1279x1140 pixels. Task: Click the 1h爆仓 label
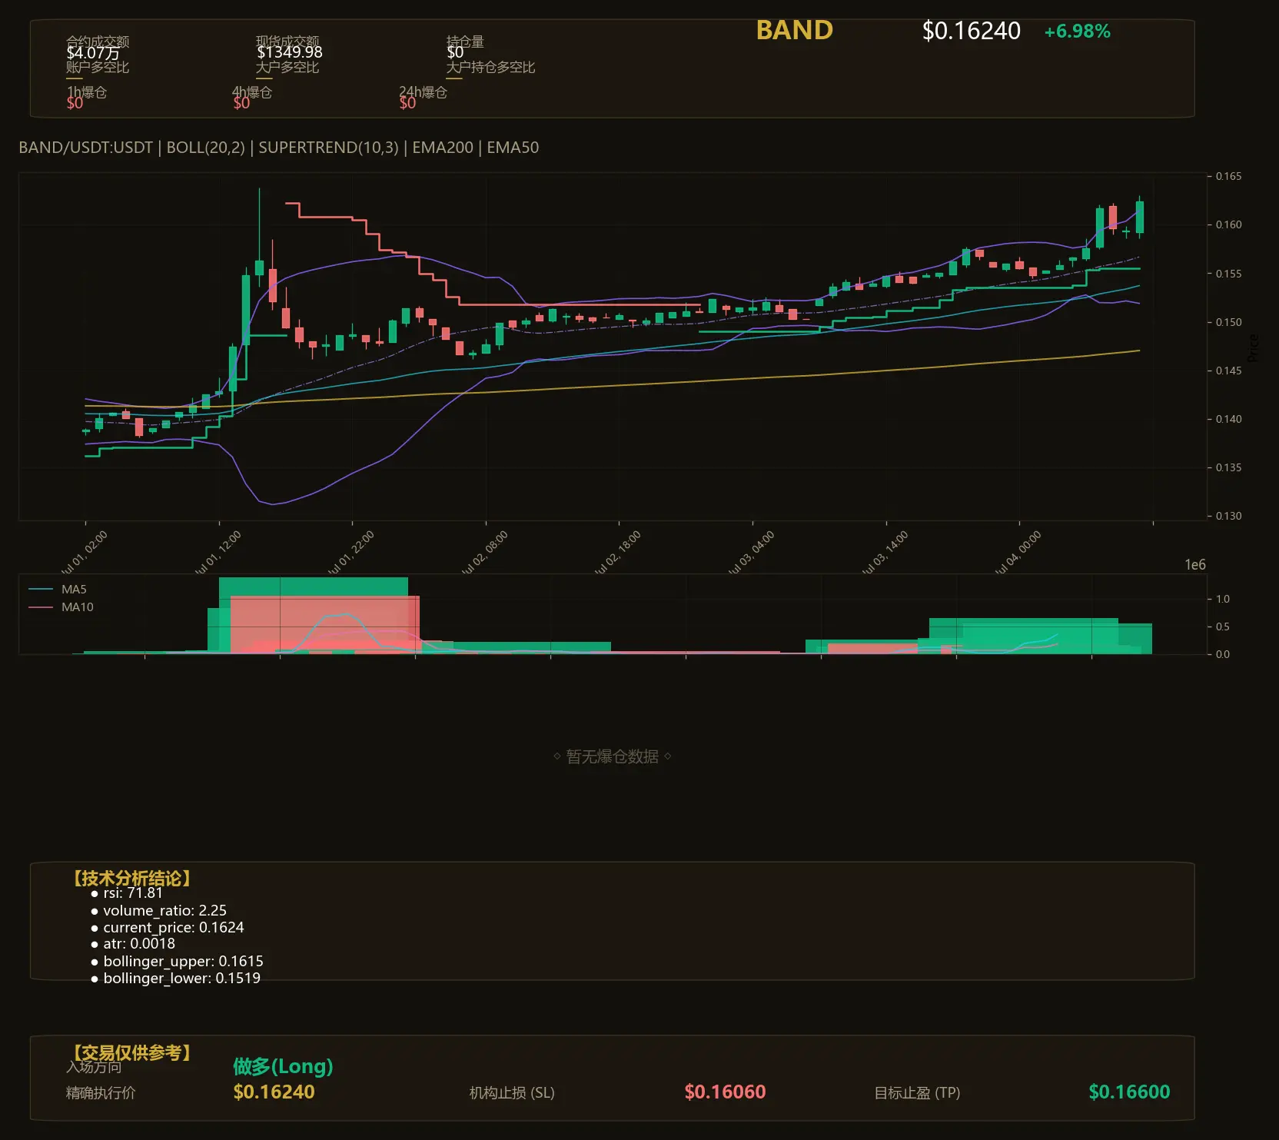point(87,92)
